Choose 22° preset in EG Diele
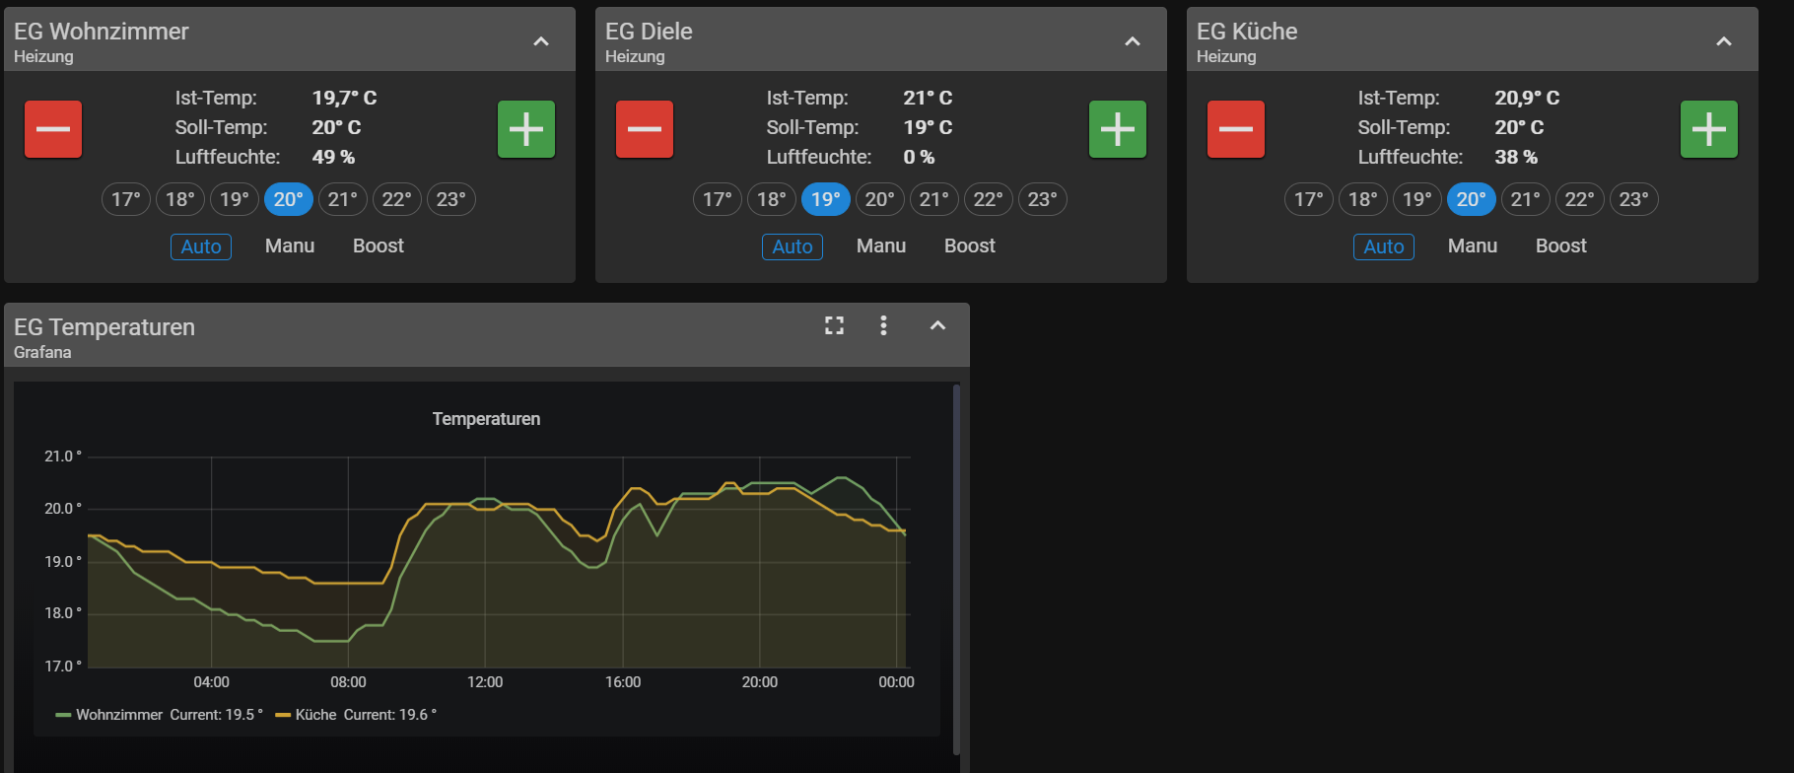Image resolution: width=1794 pixels, height=773 pixels. [989, 199]
